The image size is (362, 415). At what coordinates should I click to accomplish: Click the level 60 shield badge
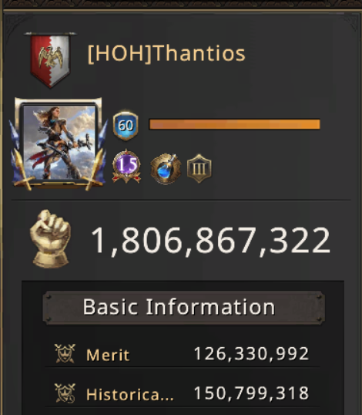(x=126, y=126)
